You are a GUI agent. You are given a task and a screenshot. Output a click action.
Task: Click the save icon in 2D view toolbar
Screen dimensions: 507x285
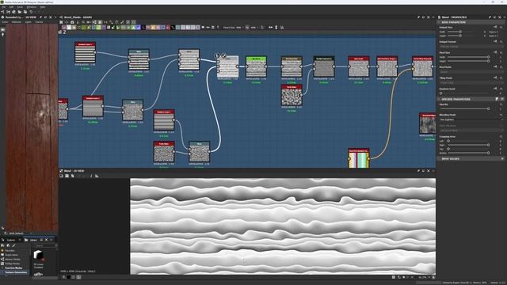click(67, 176)
